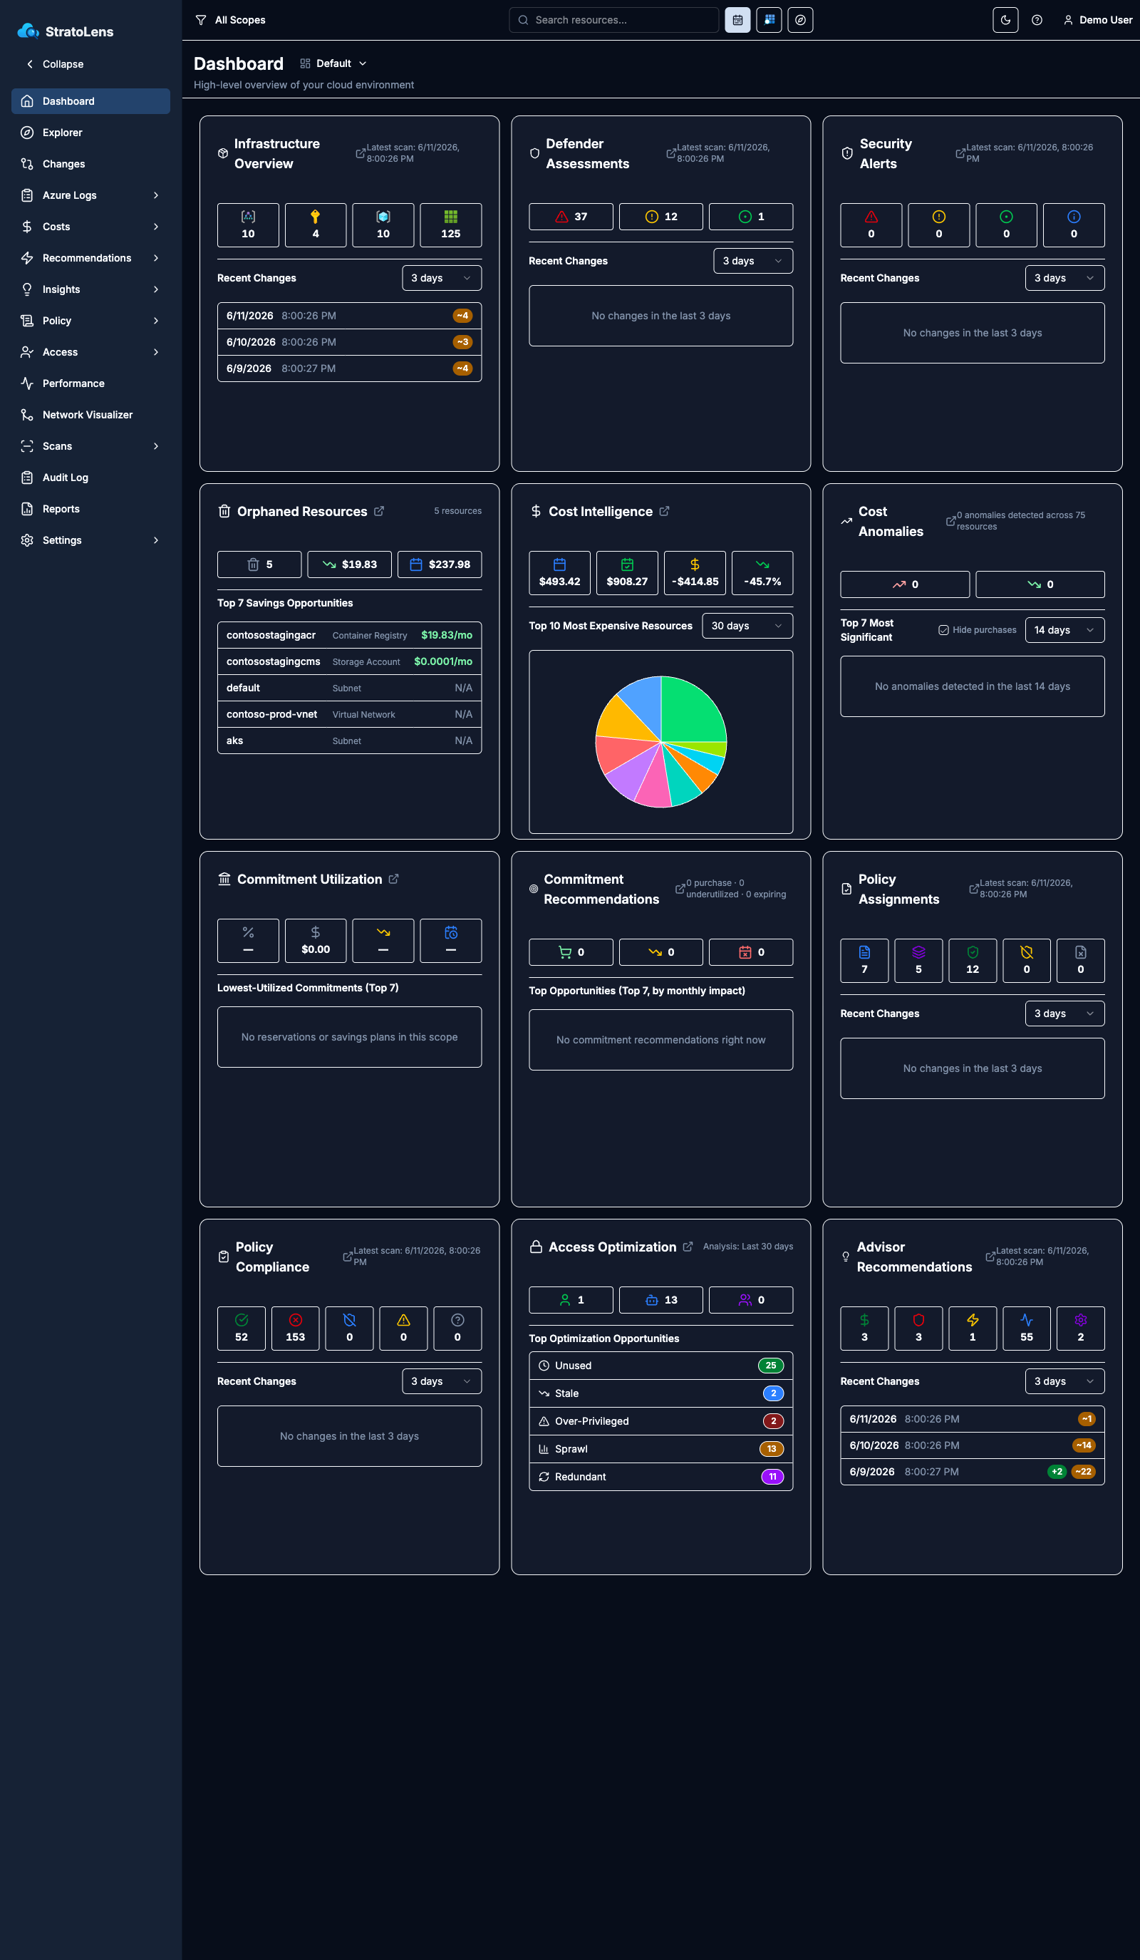Viewport: 1140px width, 1960px height.
Task: Click Security Alerts info tile with blue icon
Action: tap(1074, 225)
